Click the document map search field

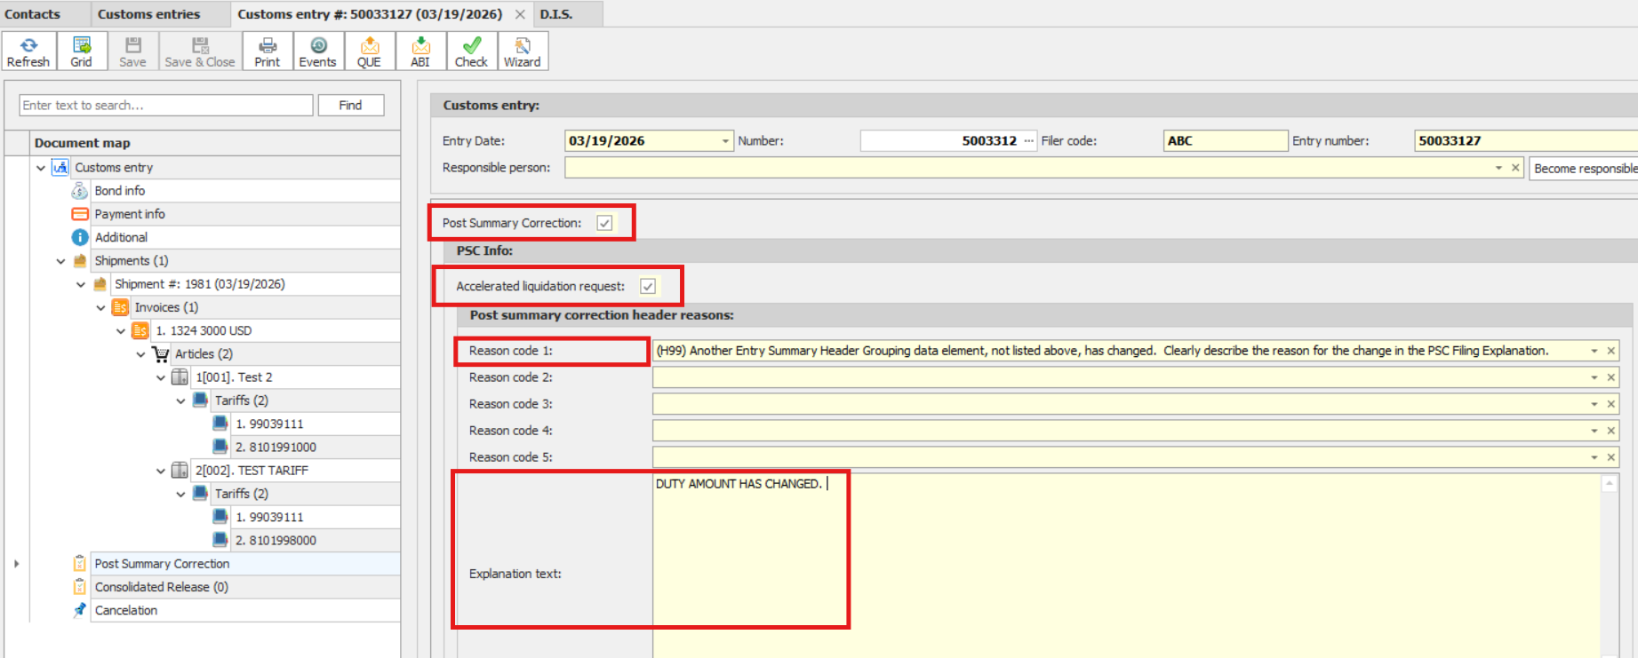[166, 106]
